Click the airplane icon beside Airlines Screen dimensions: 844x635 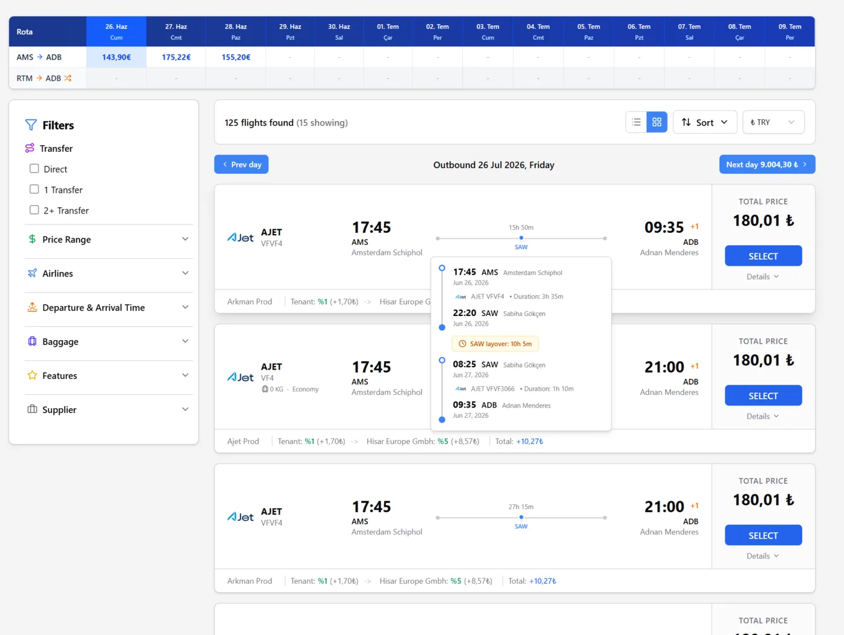pos(32,273)
